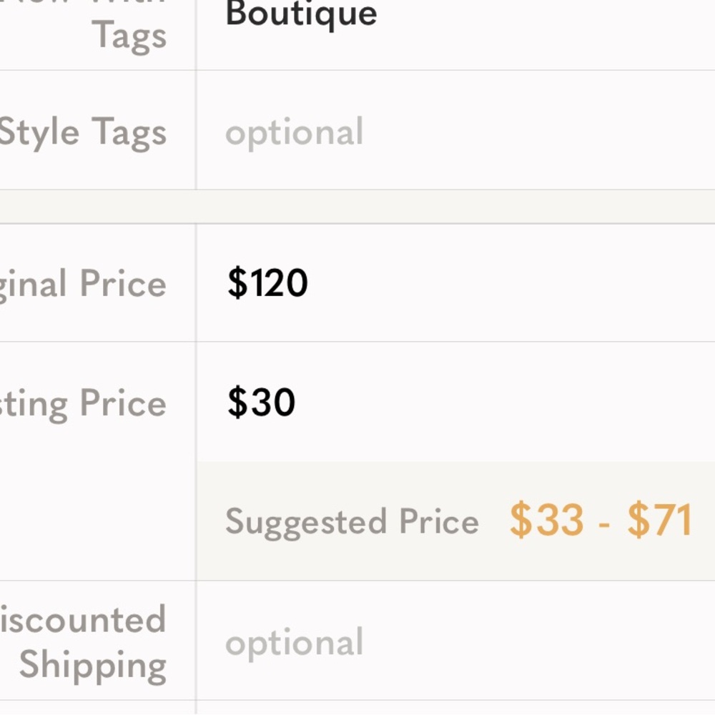Tap the Boutique value in the tags row

tap(301, 14)
